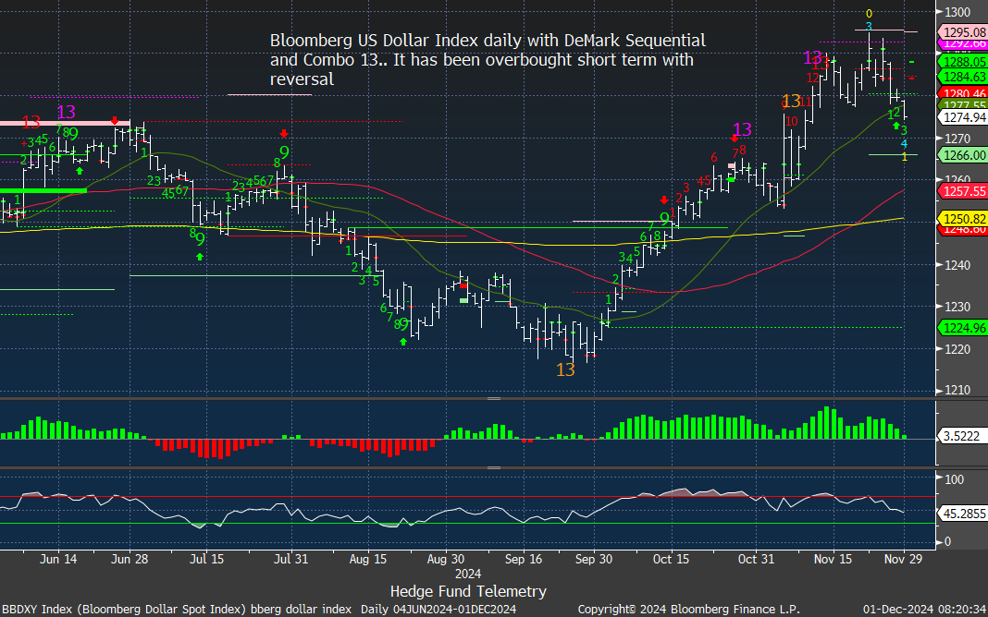This screenshot has height=617, width=988.
Task: Click the 1300 y-axis tick label
Action: 957,13
